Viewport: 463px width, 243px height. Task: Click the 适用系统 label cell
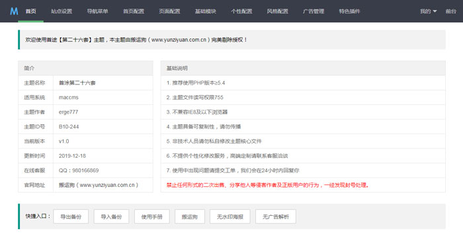point(36,97)
